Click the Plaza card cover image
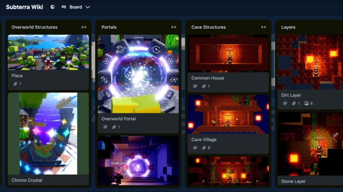The width and height of the screenshot is (343, 192). (x=49, y=52)
